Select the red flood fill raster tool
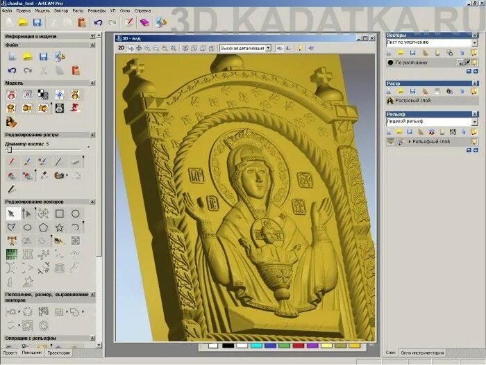This screenshot has height=365, width=486. click(x=12, y=176)
